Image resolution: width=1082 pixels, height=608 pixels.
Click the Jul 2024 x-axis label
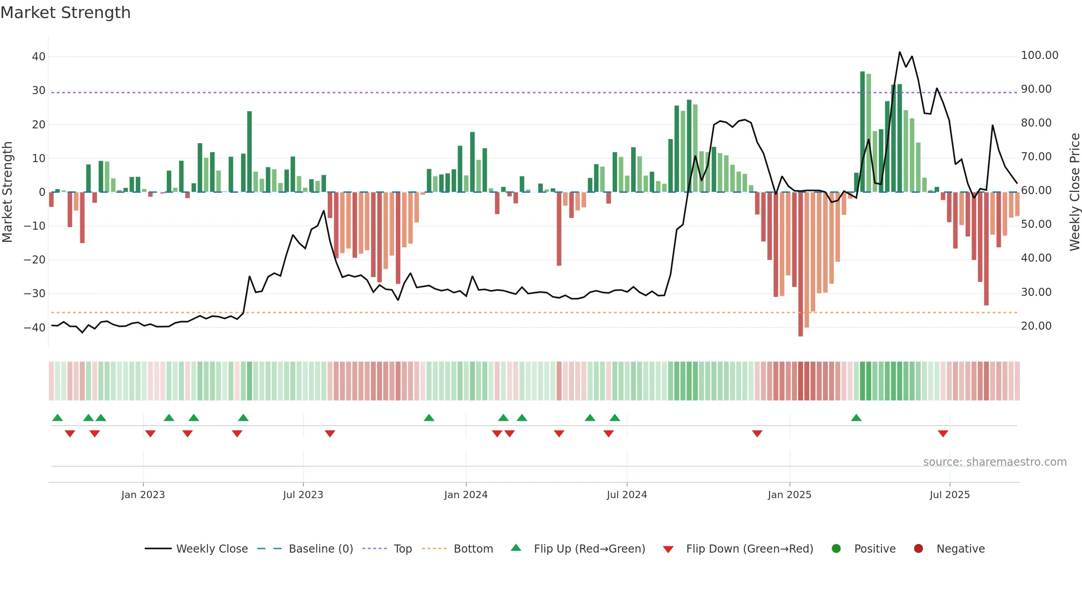coord(627,495)
